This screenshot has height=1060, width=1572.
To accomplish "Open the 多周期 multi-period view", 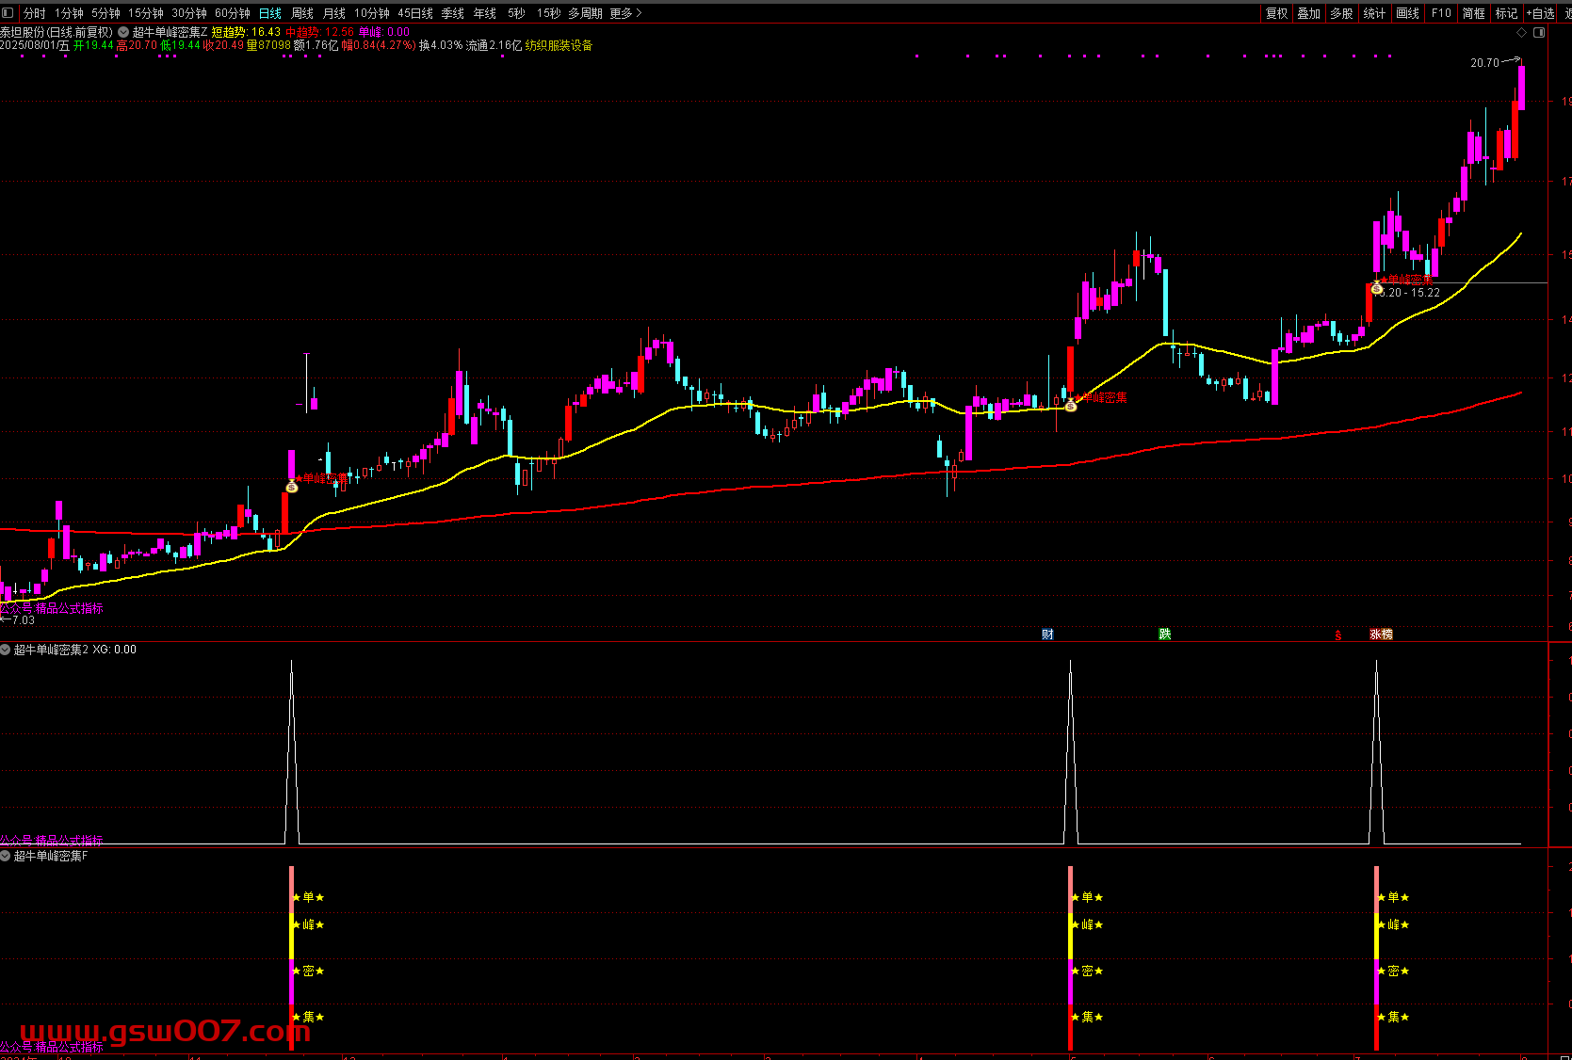I will point(585,13).
